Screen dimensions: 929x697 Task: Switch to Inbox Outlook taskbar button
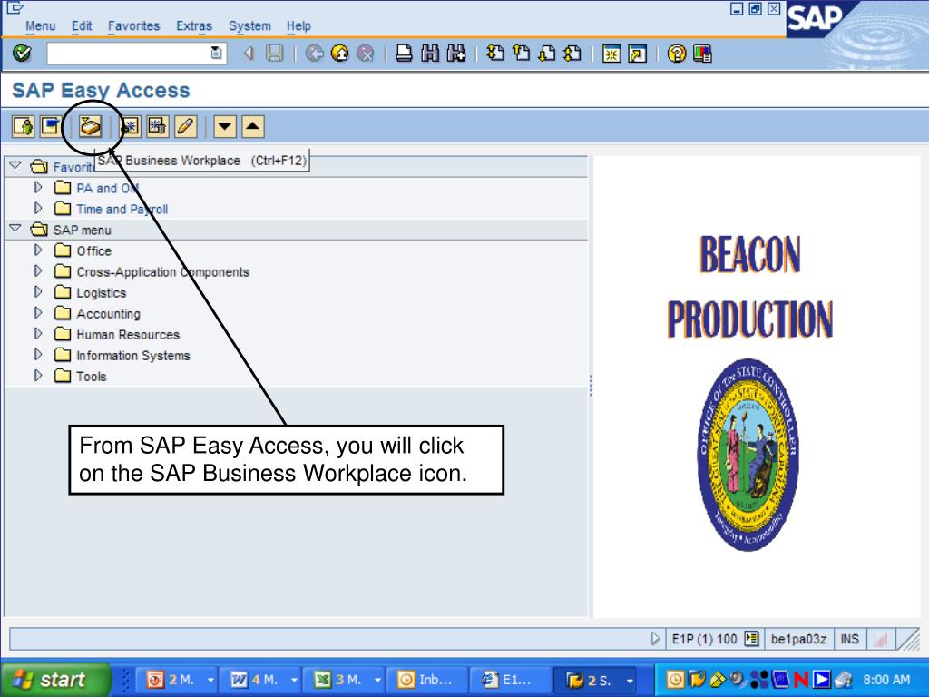[425, 679]
